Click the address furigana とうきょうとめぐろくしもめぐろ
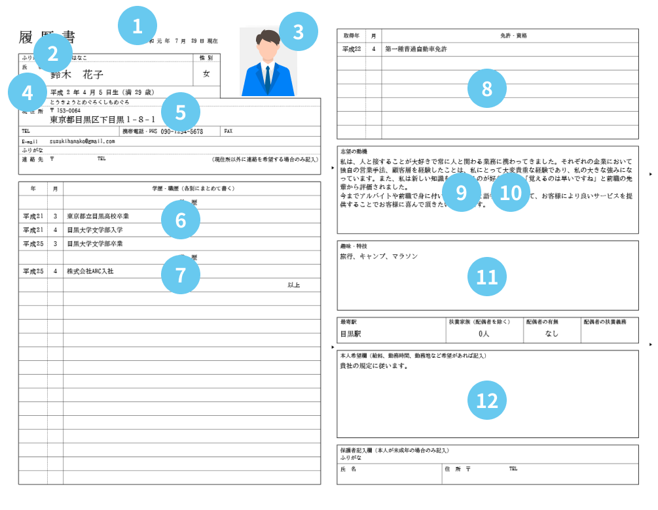The height and width of the screenshot is (510, 658). tap(90, 102)
